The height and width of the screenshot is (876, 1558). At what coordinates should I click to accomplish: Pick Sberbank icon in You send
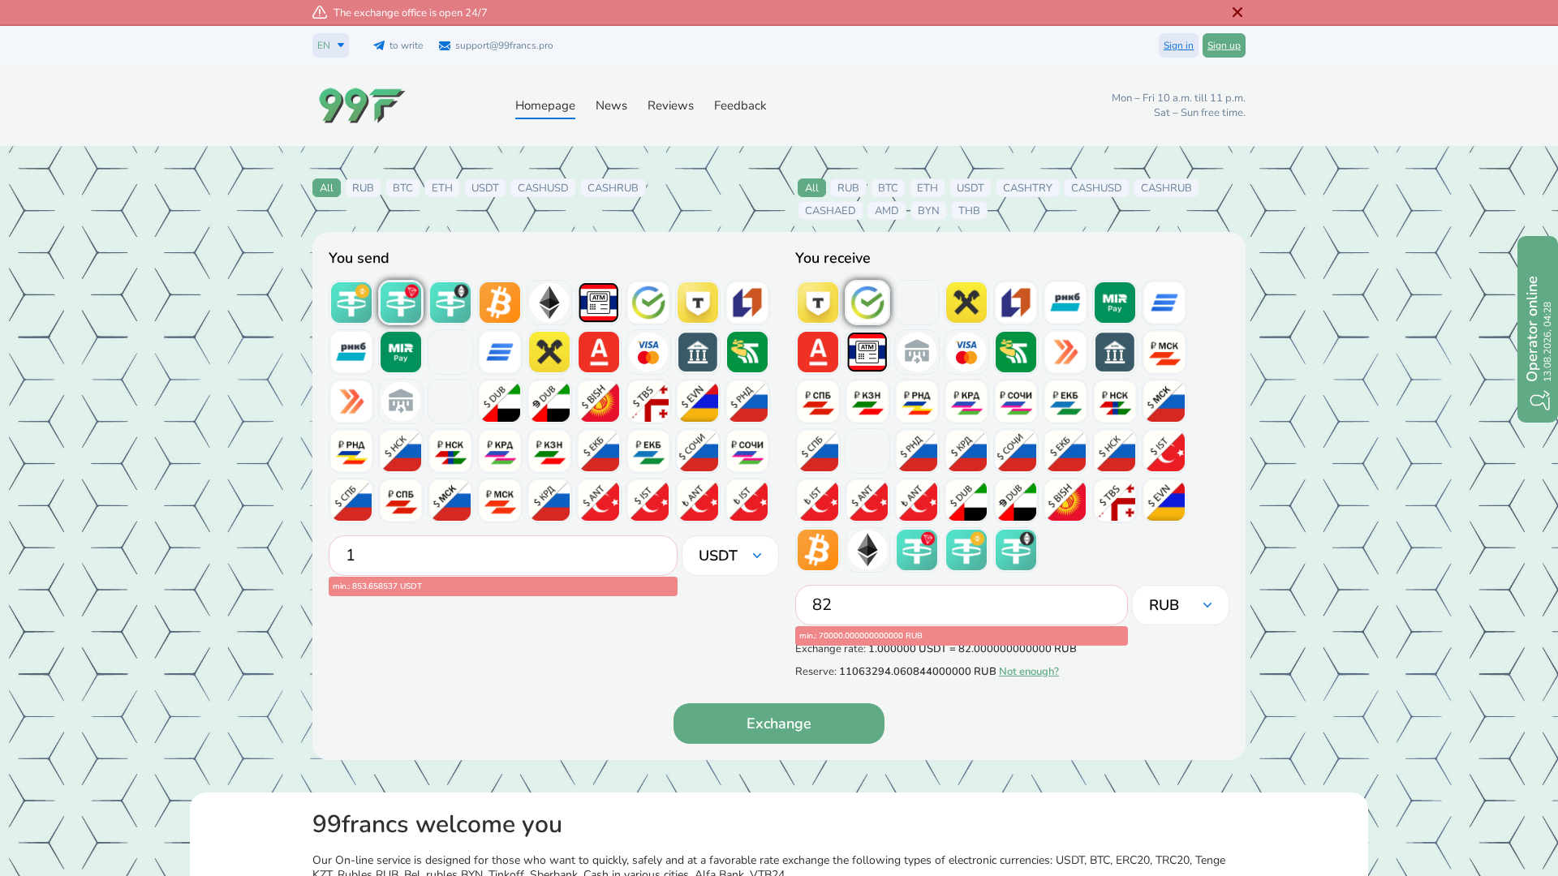(x=648, y=303)
